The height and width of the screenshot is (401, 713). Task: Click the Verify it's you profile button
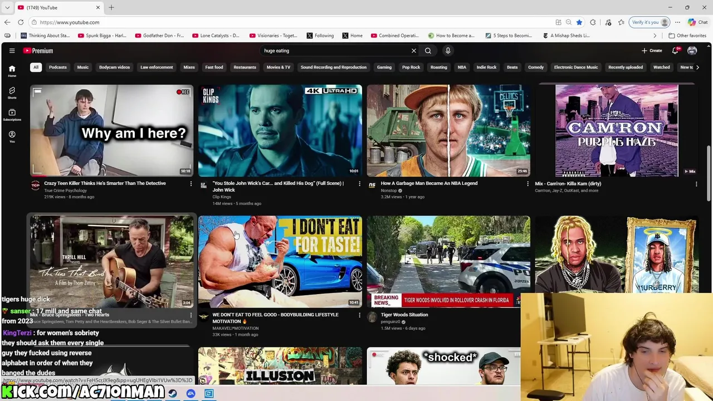[649, 22]
